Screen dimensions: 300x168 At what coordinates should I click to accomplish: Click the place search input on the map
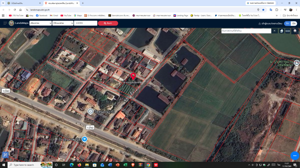[246, 31]
